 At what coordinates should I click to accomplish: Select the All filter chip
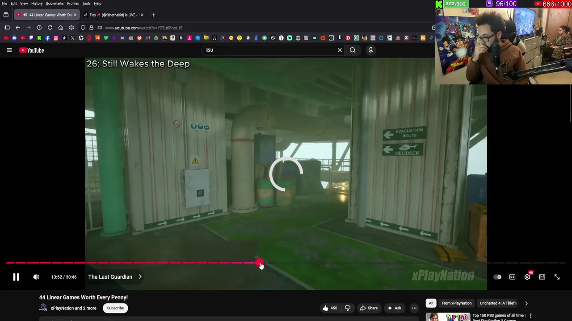[x=431, y=303]
